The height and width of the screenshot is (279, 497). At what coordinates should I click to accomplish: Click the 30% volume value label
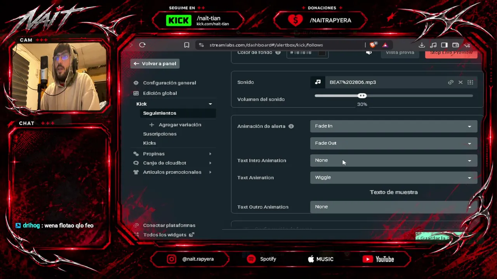(362, 104)
